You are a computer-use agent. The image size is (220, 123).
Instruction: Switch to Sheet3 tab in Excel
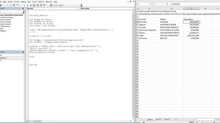pos(167,119)
